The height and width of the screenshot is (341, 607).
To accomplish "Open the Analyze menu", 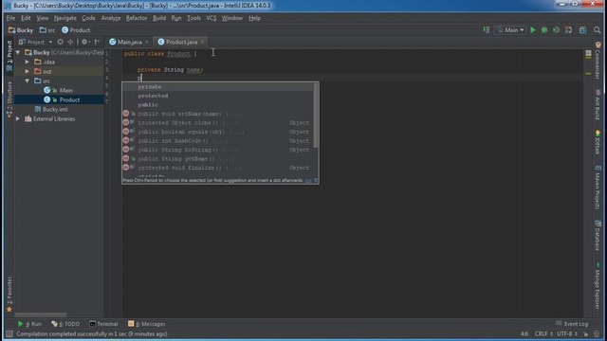I will click(x=111, y=18).
